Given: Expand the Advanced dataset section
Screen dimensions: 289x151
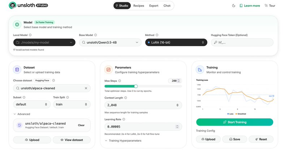Looking at the screenshot, I should [x=22, y=114].
